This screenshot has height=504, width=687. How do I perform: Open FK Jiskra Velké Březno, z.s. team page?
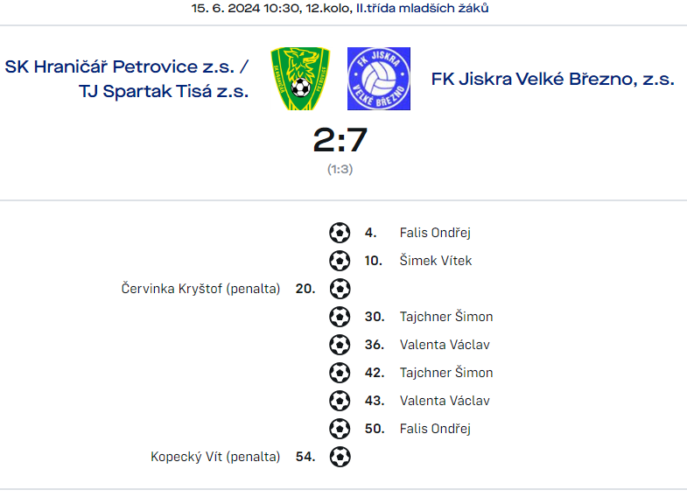point(553,79)
